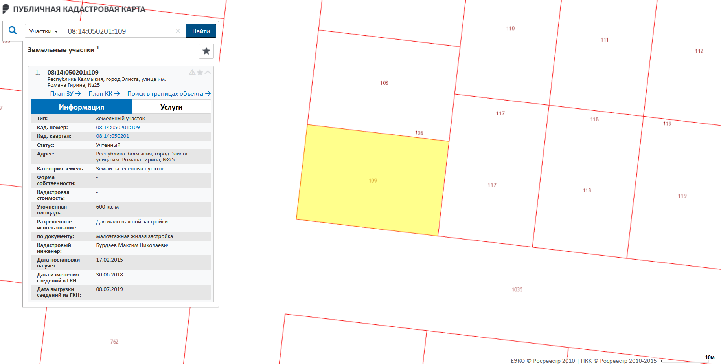
Task: Open the План КК link
Action: pyautogui.click(x=104, y=94)
